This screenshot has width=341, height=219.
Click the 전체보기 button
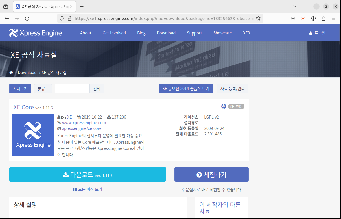coord(20,89)
